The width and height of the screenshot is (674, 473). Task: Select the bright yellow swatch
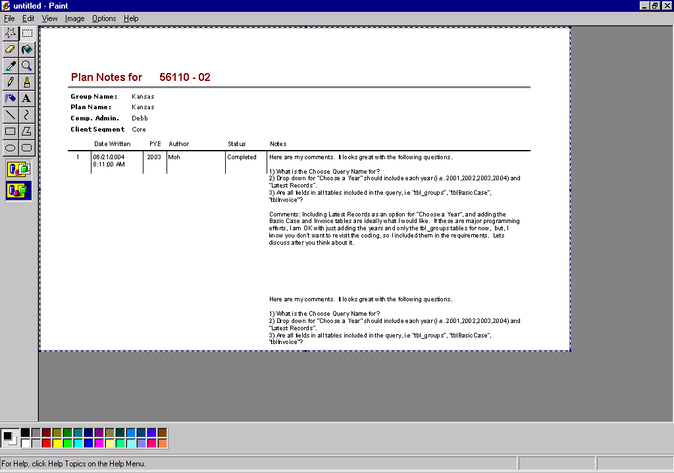click(57, 443)
